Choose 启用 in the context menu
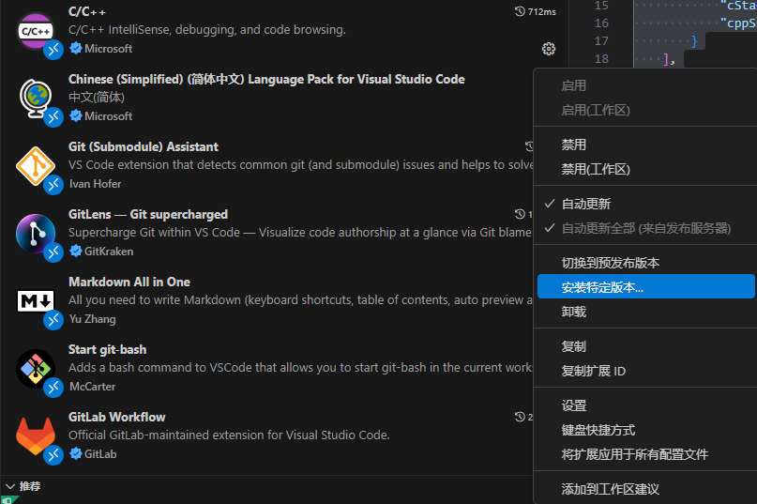The height and width of the screenshot is (504, 757). (645, 85)
